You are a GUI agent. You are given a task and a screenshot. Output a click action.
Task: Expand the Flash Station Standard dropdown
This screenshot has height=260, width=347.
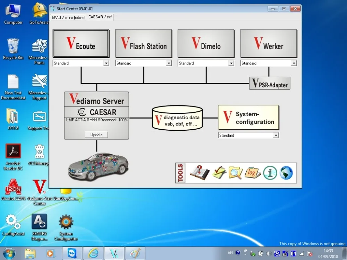169,63
